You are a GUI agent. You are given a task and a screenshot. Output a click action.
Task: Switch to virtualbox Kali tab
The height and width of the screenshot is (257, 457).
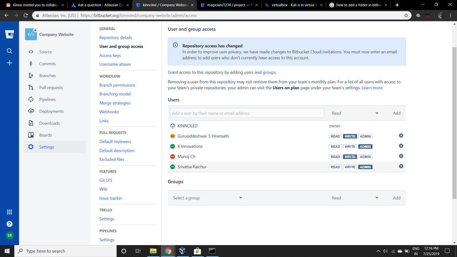[x=294, y=5]
